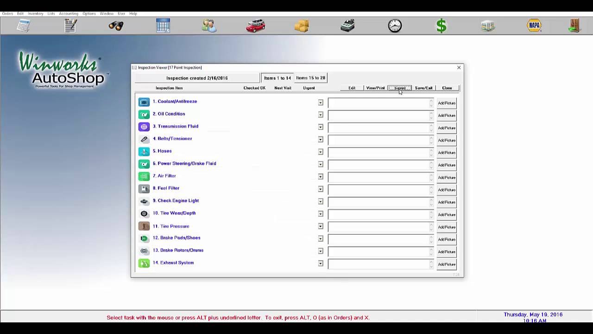
Task: Add Picture for Brake Pads/Shoes row
Action: 447,239
